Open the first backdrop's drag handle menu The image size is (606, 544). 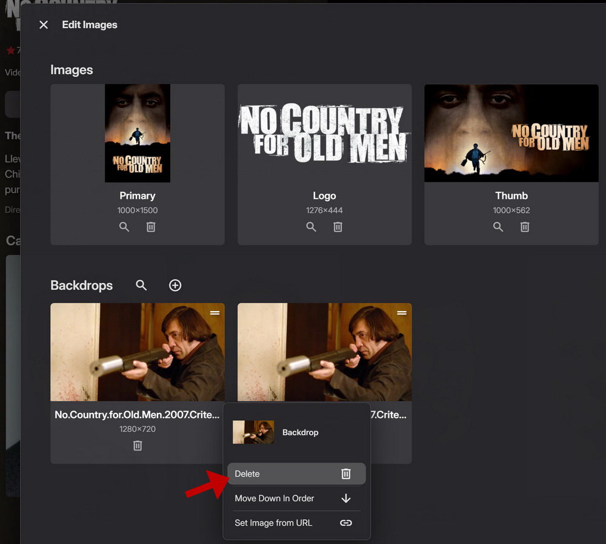click(215, 312)
